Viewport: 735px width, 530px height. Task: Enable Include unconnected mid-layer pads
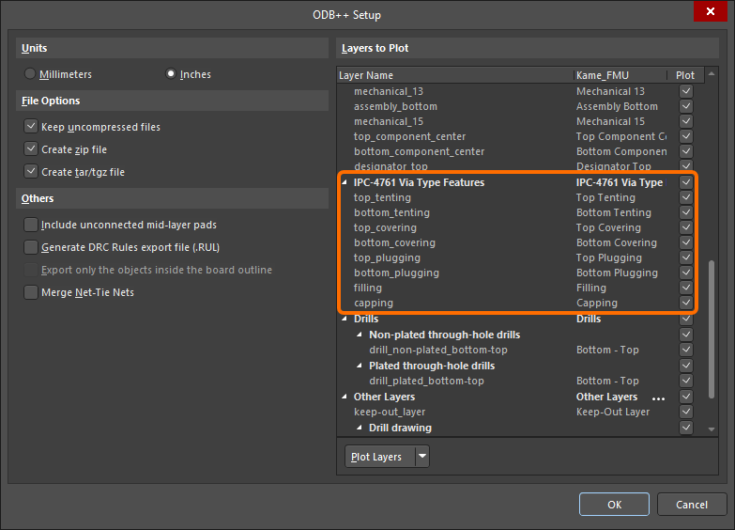pyautogui.click(x=31, y=225)
